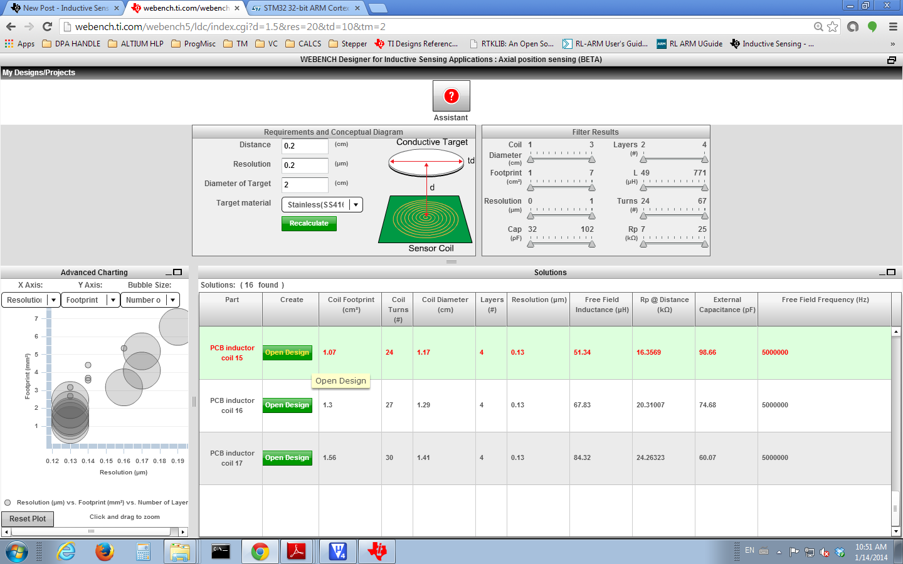The image size is (903, 564).
Task: Click chart horizontal scroll right arrow
Action: click(183, 532)
